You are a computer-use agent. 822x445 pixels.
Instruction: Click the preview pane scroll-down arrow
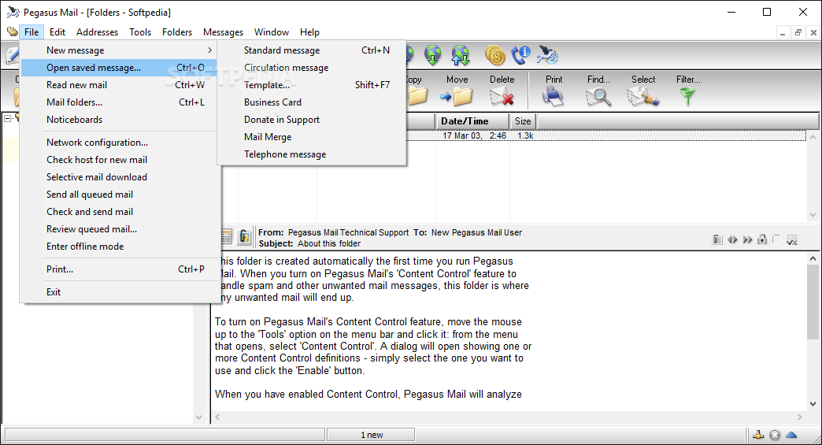(813, 404)
